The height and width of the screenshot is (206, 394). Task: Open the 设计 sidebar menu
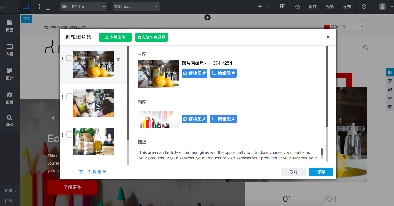(10, 74)
